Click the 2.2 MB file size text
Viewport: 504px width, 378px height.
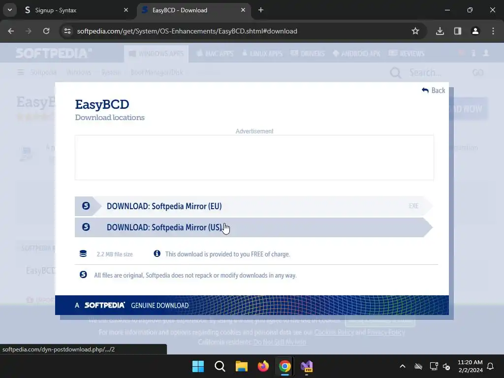click(x=115, y=254)
